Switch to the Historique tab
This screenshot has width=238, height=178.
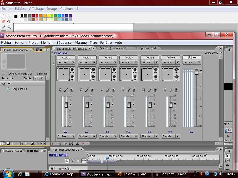[x=33, y=151]
